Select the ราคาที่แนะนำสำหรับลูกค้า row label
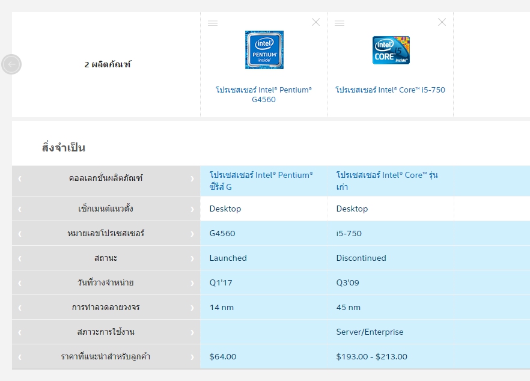530x381 pixels. click(106, 356)
